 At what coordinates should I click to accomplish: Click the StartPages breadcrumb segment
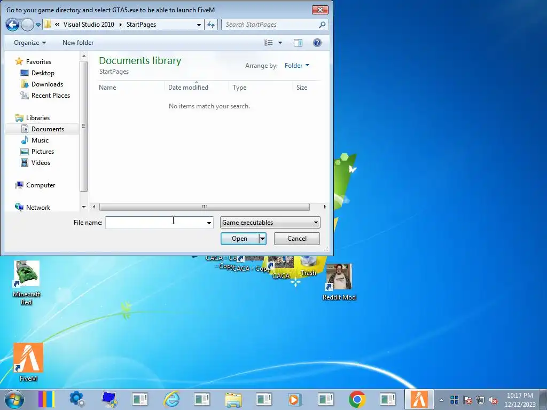tap(141, 25)
